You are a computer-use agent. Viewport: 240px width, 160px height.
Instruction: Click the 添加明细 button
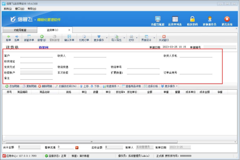click(x=13, y=86)
